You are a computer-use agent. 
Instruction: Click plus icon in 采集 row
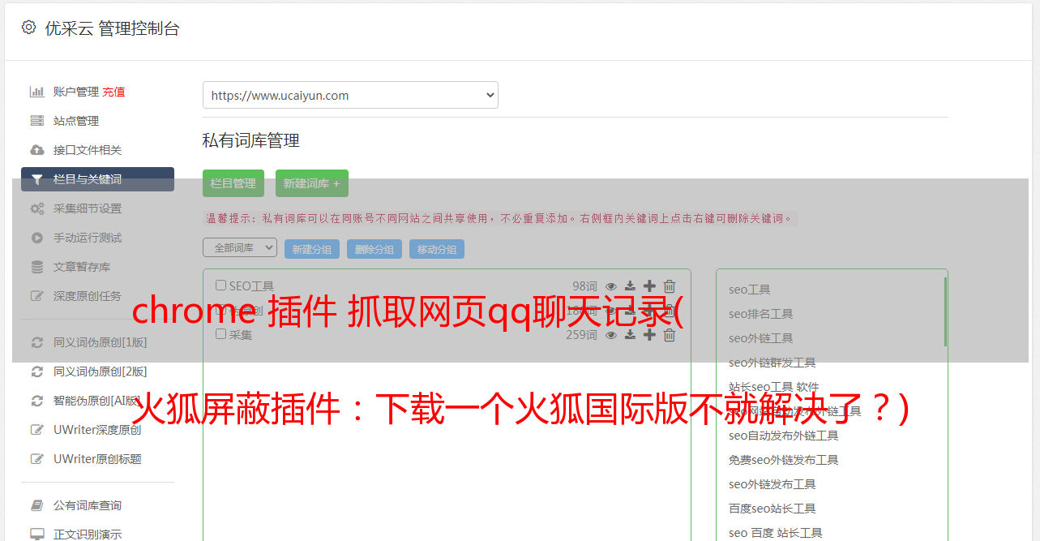point(649,335)
